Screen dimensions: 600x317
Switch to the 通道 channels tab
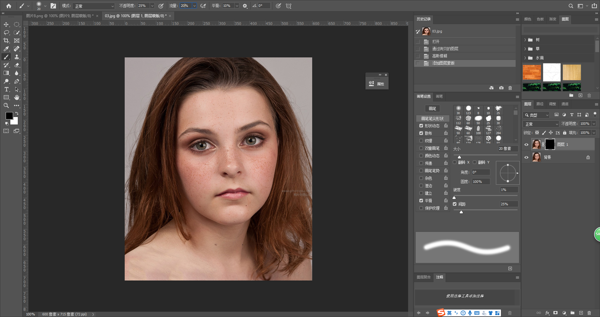565,104
